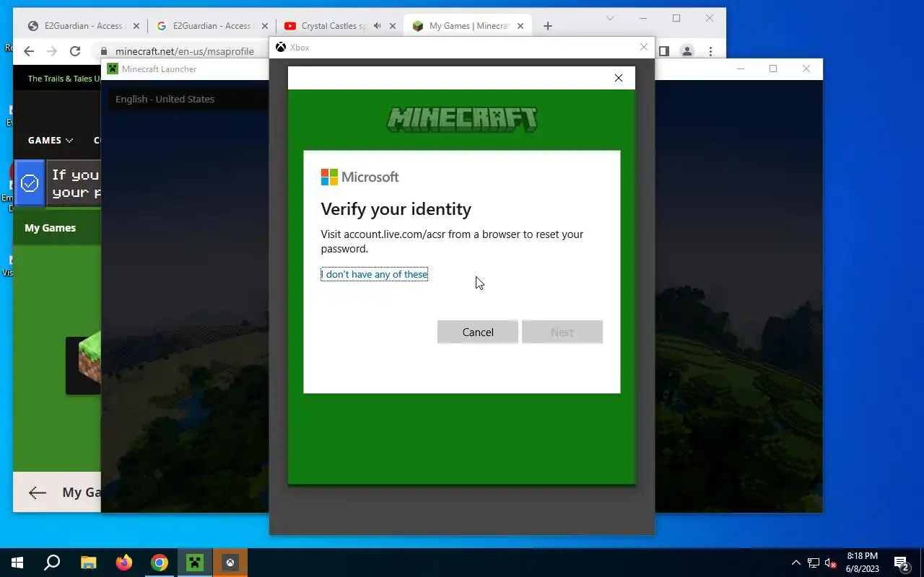Image resolution: width=924 pixels, height=577 pixels.
Task: Close the Crystal Castles tab
Action: [x=393, y=26]
